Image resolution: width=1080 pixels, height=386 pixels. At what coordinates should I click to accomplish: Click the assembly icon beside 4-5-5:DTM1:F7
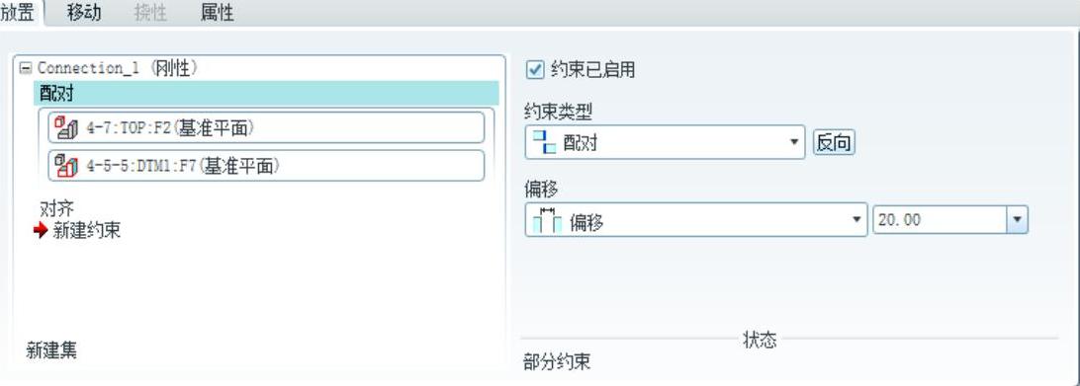click(67, 166)
